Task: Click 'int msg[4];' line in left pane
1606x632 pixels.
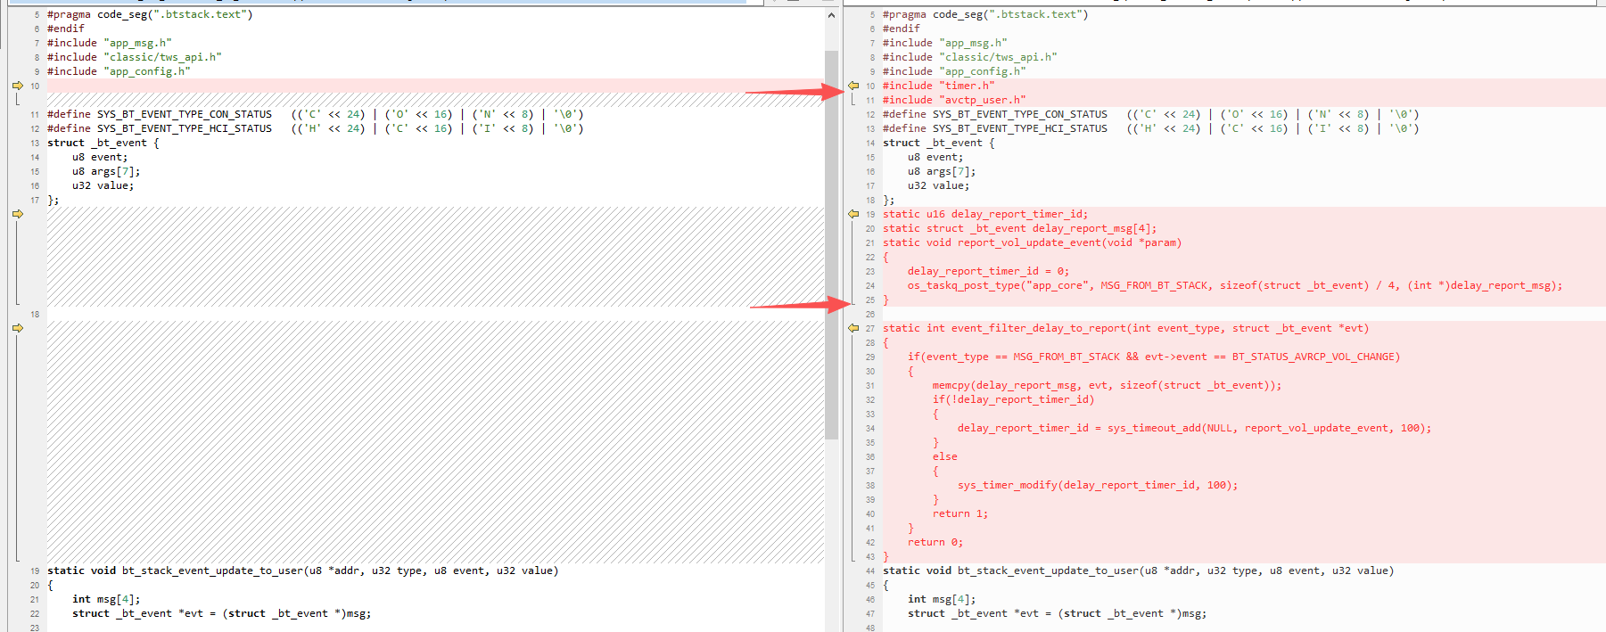Action: (106, 599)
